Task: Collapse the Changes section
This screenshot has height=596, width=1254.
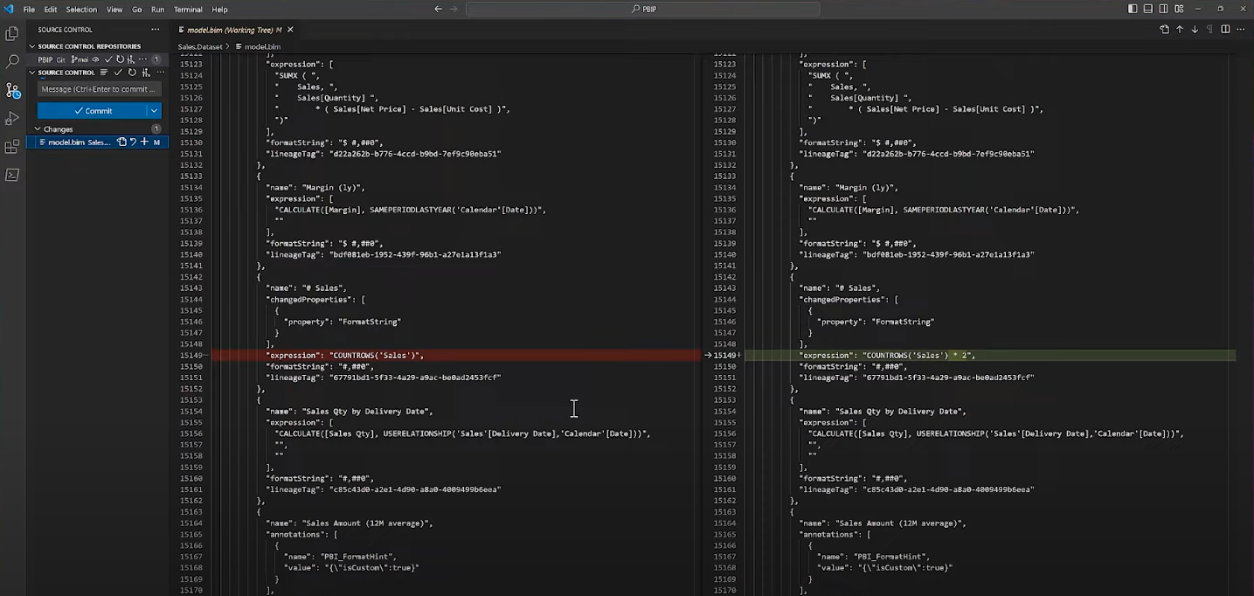Action: [x=38, y=129]
